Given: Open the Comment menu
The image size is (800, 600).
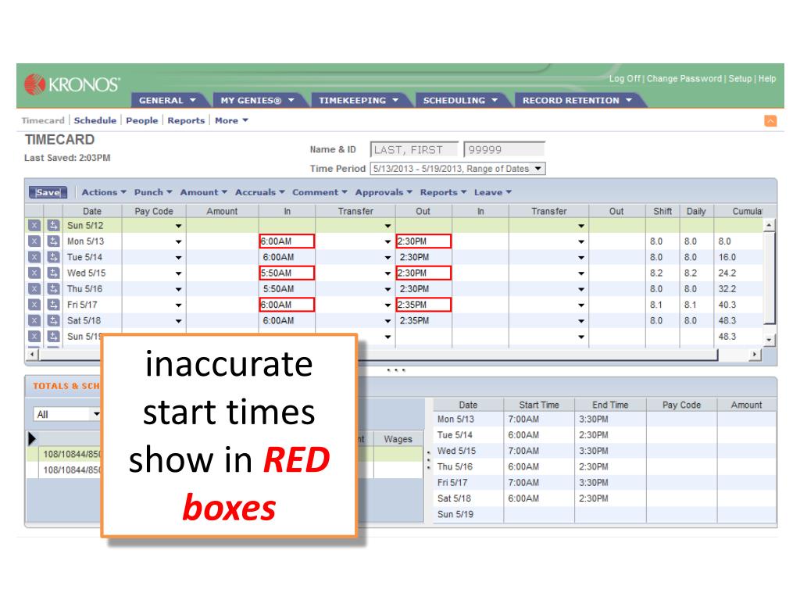Looking at the screenshot, I should 320,192.
